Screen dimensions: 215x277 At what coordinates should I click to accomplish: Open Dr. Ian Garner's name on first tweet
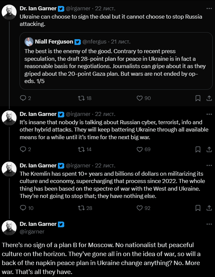pyautogui.click(x=38, y=8)
